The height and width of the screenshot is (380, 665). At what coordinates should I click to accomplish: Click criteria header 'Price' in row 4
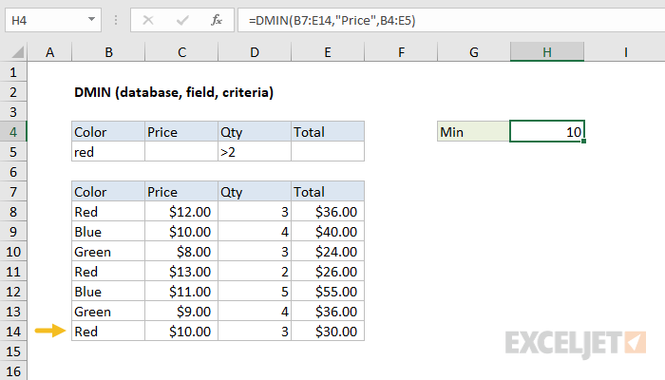click(x=181, y=132)
